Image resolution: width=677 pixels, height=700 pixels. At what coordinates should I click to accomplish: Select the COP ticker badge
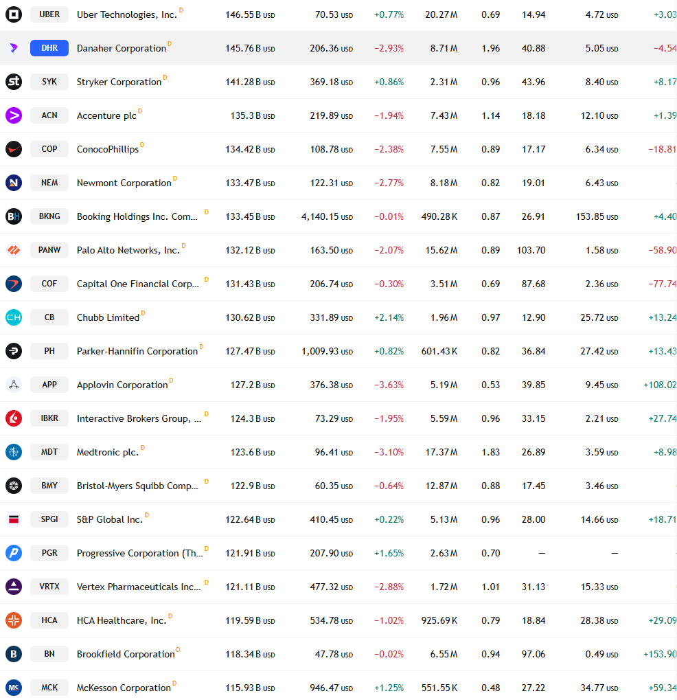(x=49, y=149)
